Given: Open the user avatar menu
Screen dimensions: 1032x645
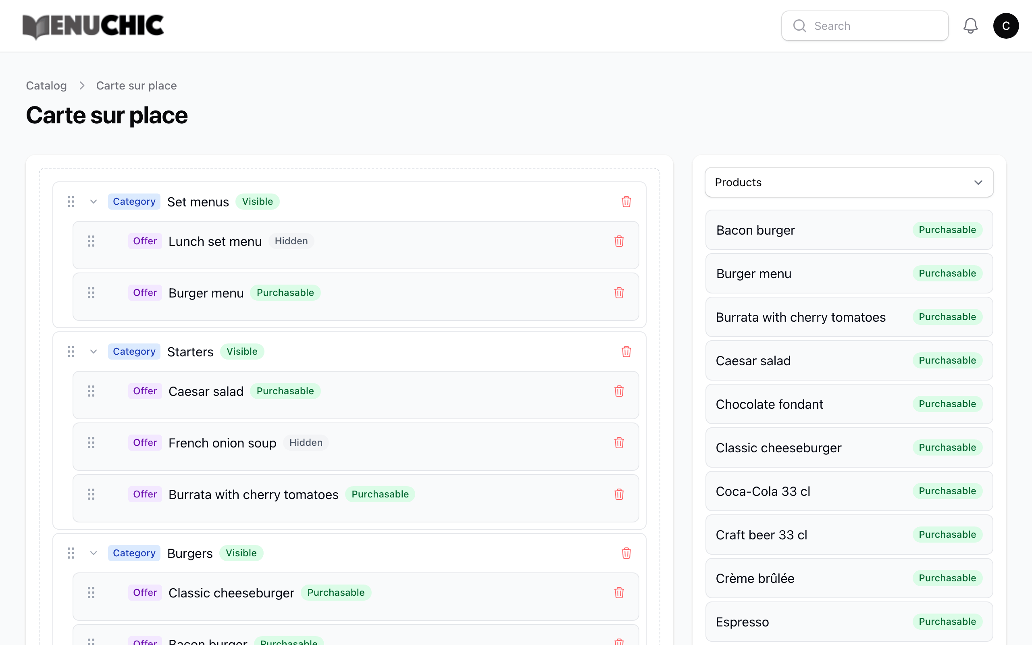Looking at the screenshot, I should (1005, 26).
